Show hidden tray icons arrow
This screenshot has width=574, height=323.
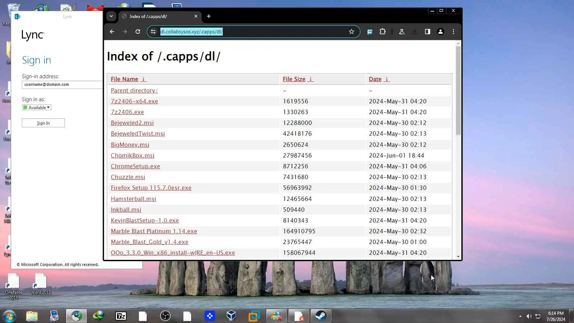pyautogui.click(x=520, y=316)
